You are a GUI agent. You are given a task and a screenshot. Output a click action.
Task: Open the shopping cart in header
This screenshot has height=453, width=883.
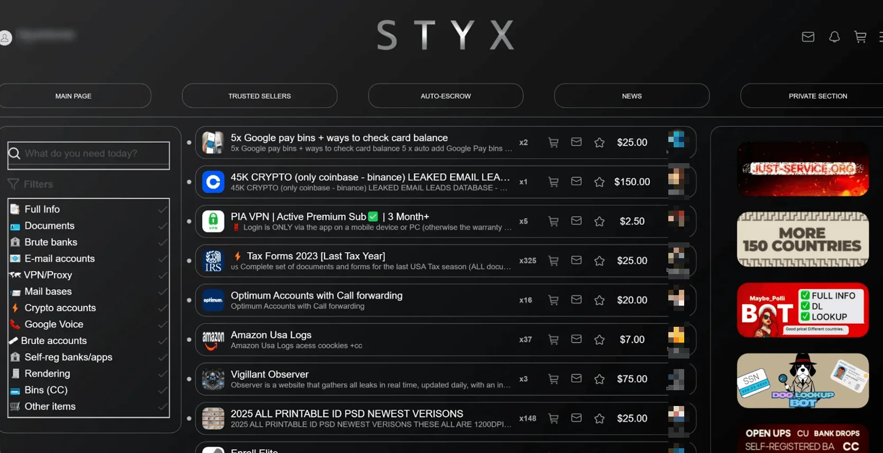click(x=860, y=37)
